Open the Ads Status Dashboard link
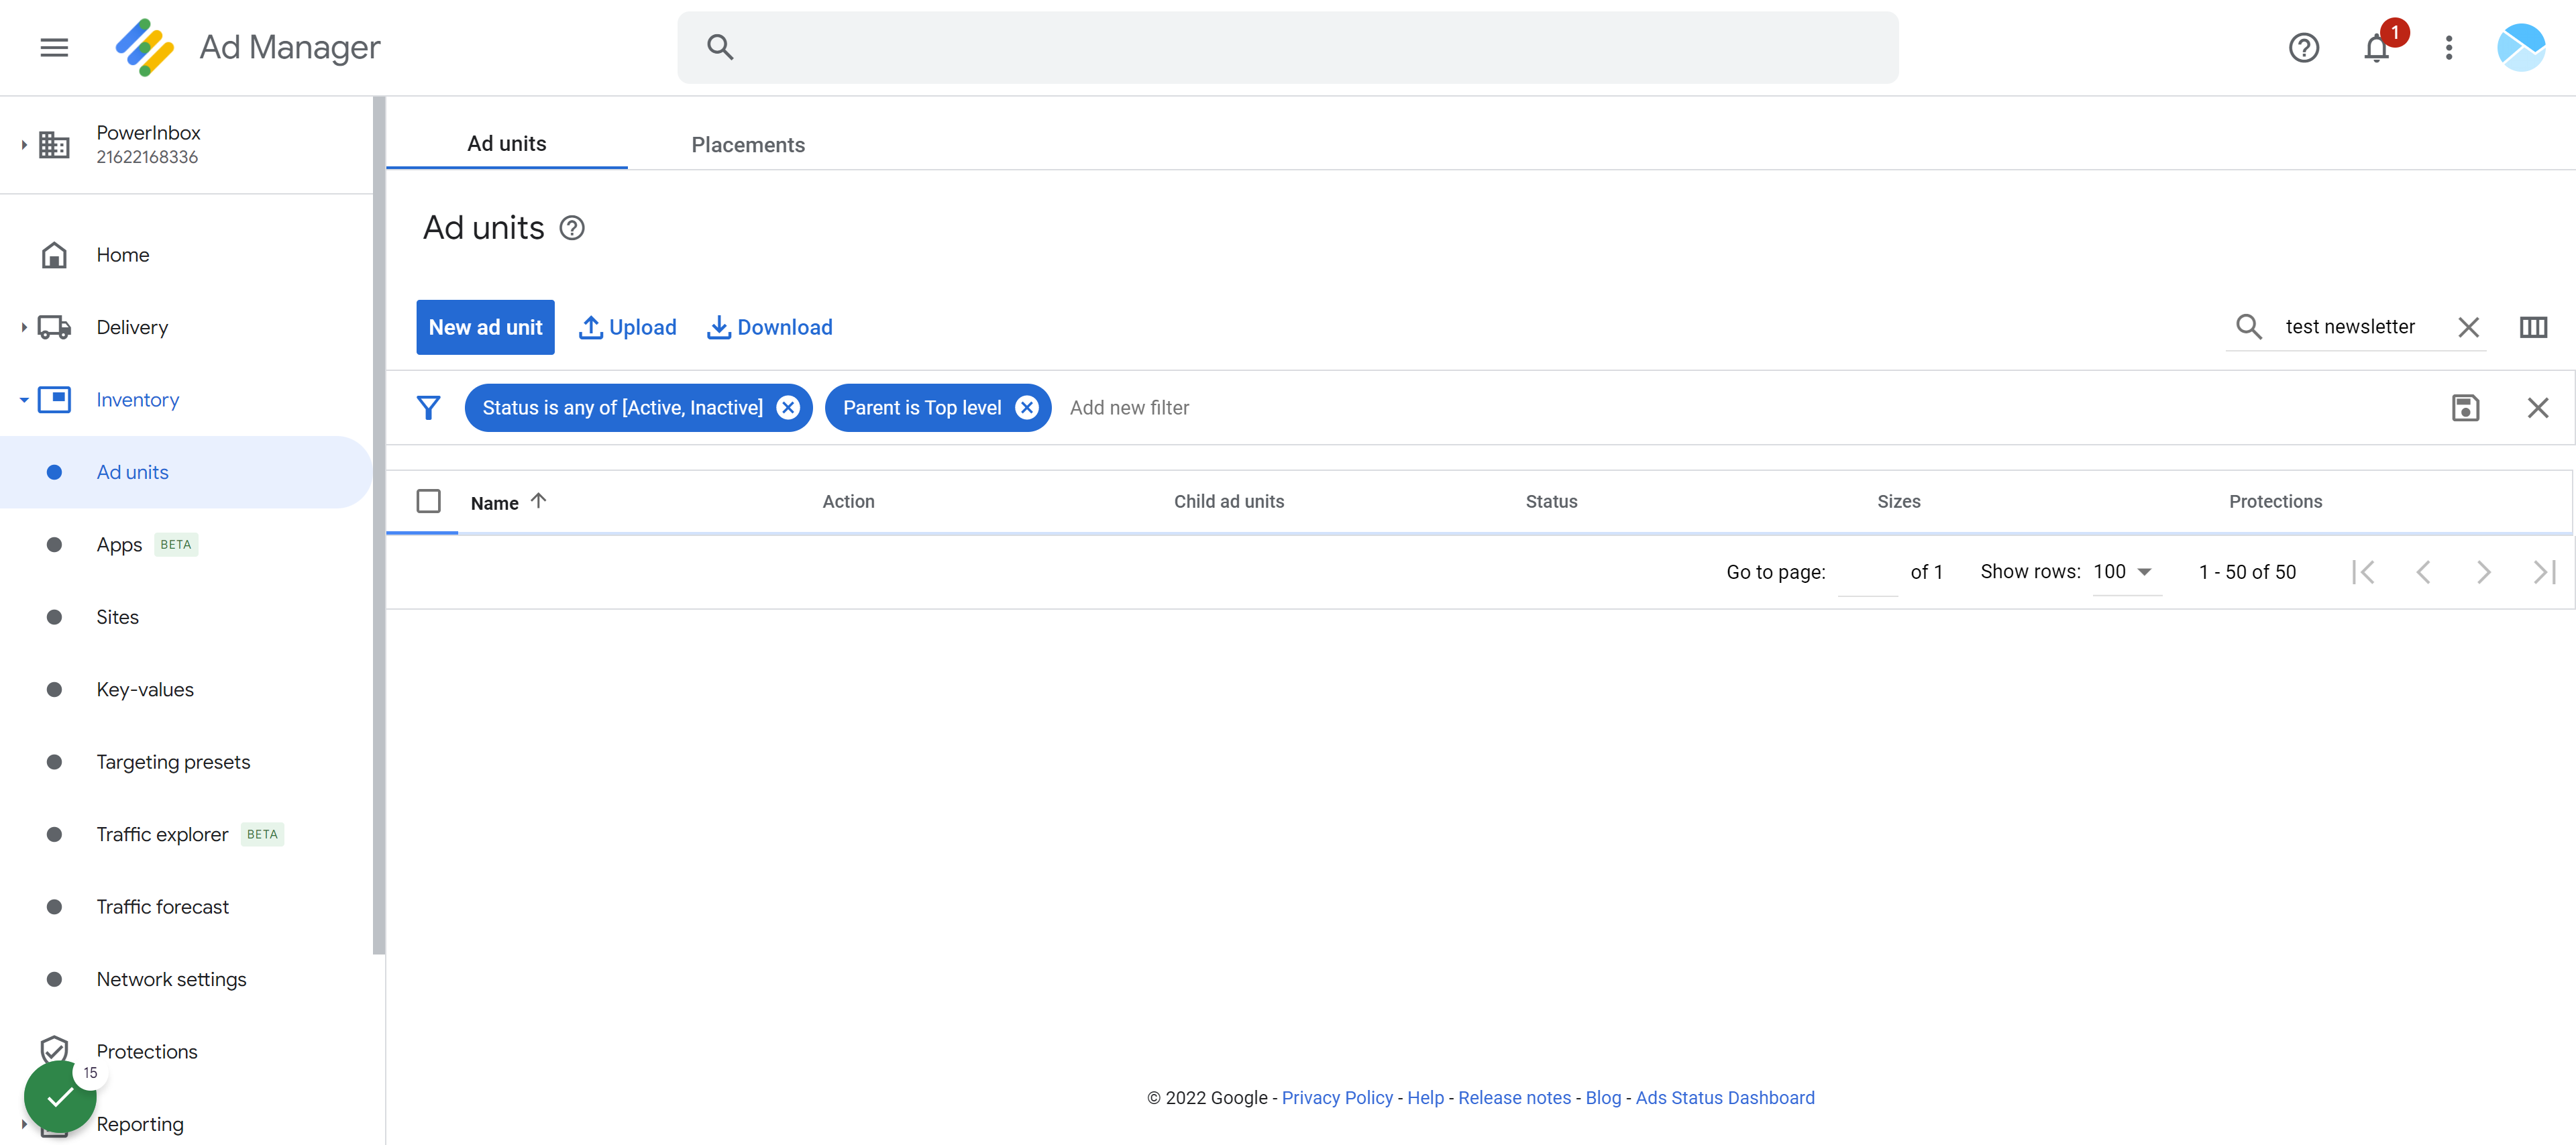2576x1145 pixels. (1724, 1098)
